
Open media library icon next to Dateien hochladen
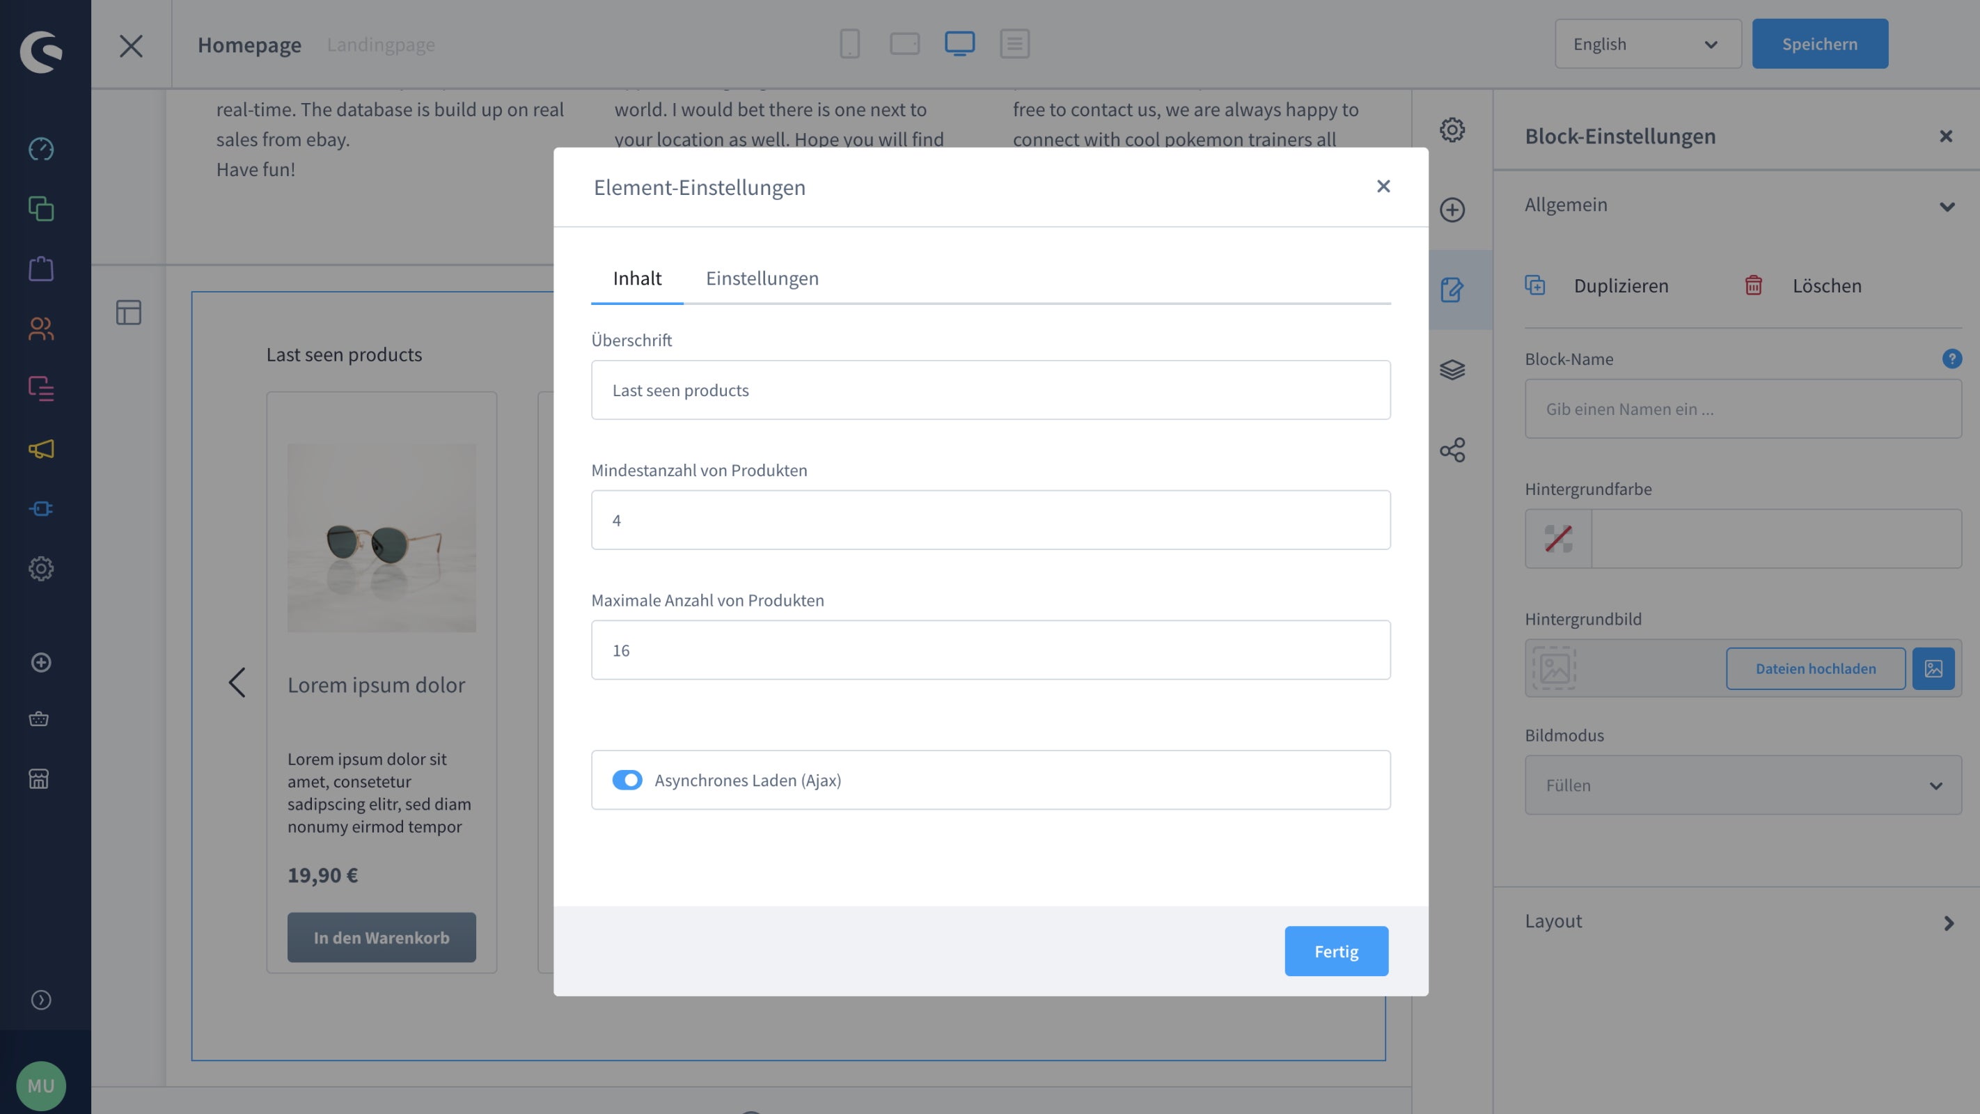(1933, 668)
